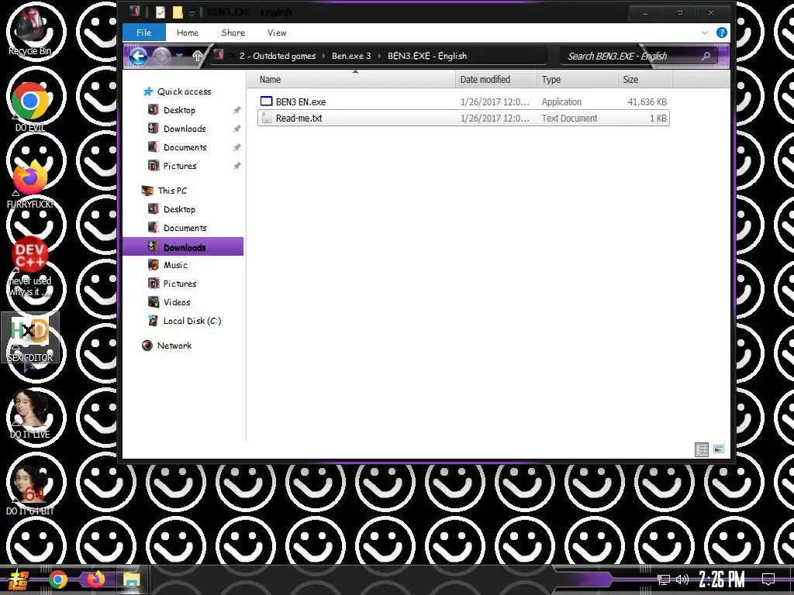Open Local Disk (C:) drive
The width and height of the screenshot is (794, 595).
click(x=185, y=321)
